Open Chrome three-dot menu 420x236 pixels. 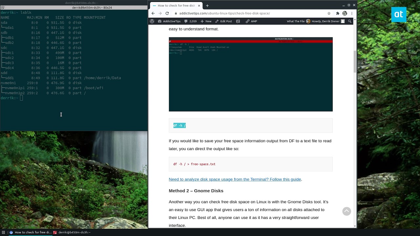[x=352, y=13]
